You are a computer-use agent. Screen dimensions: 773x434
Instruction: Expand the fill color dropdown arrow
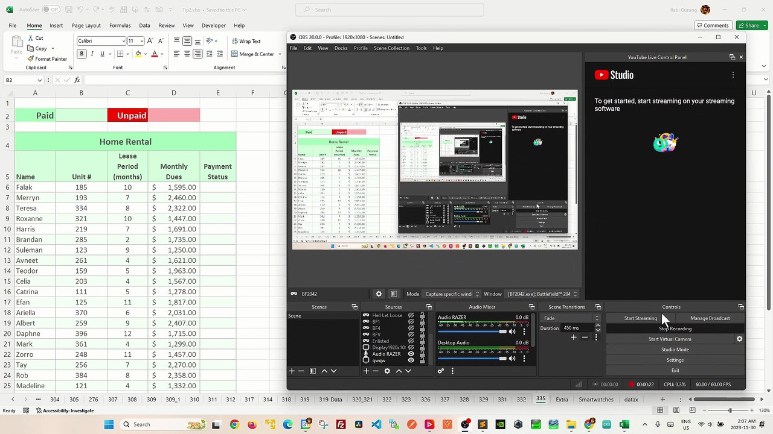click(145, 54)
